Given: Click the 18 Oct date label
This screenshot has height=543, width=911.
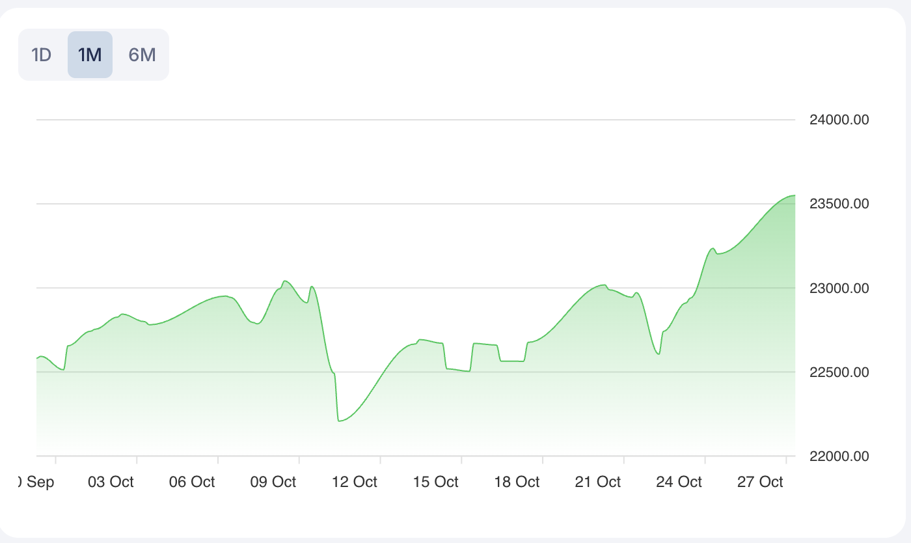Looking at the screenshot, I should pyautogui.click(x=517, y=482).
